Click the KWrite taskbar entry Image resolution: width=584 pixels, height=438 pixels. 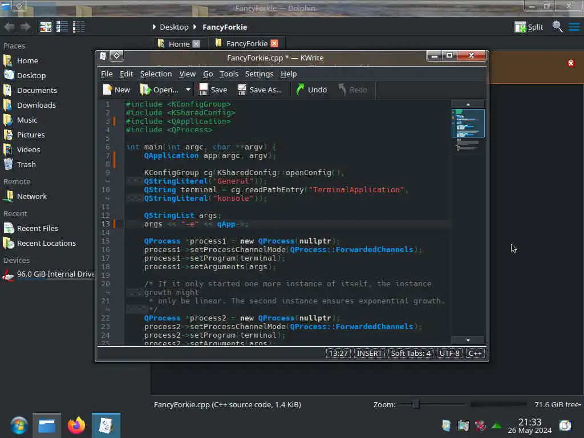(x=106, y=425)
